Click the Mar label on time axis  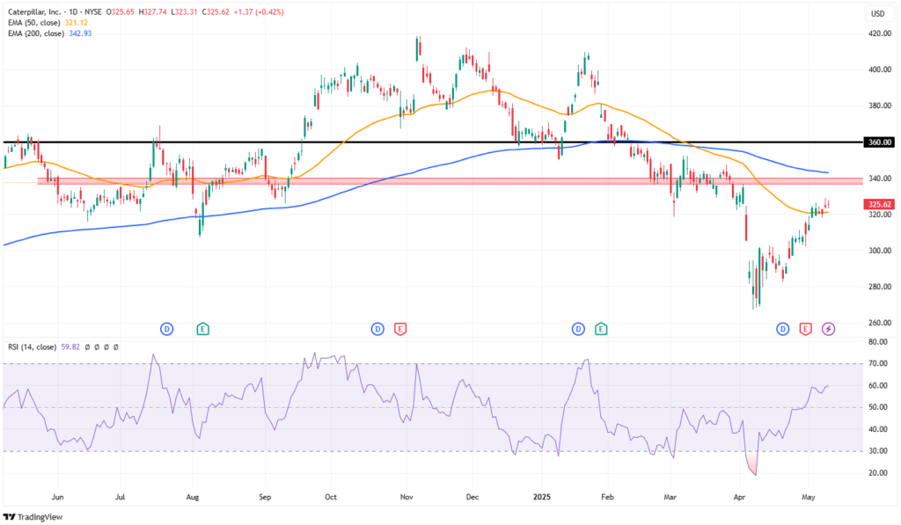[670, 498]
